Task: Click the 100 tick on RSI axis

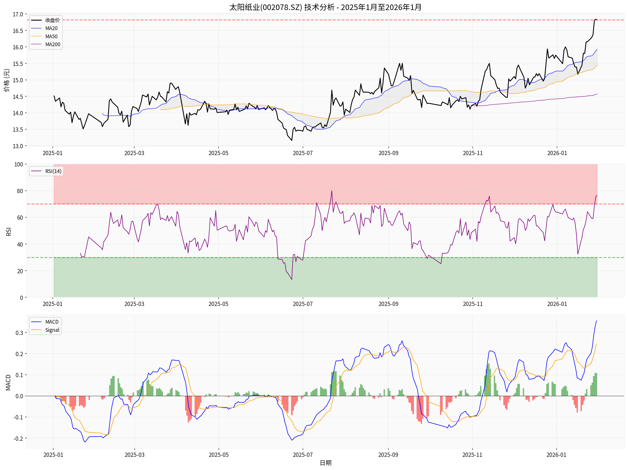Action: [x=19, y=164]
